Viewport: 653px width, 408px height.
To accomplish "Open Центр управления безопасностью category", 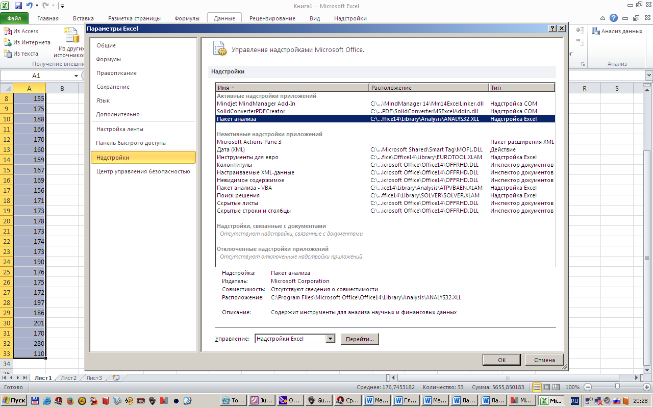I will 143,171.
